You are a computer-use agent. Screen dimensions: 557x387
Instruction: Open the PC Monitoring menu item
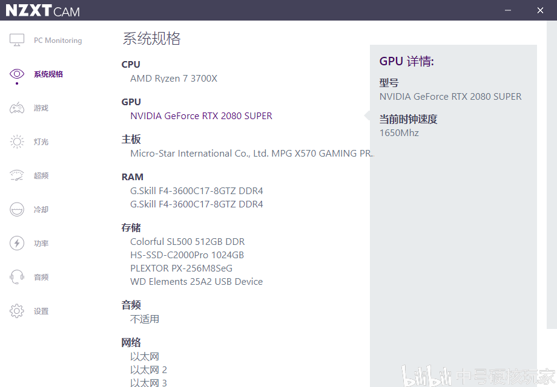58,41
